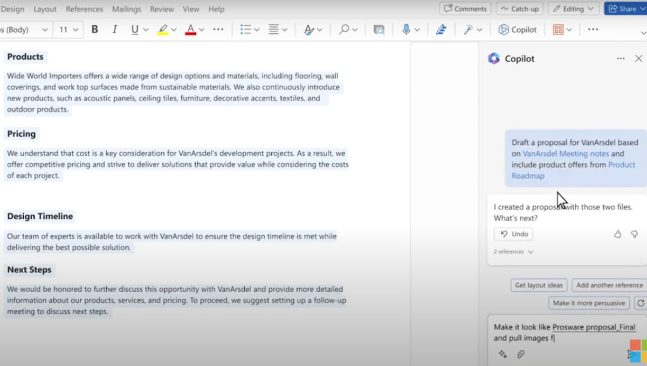Open the Mailings tab
The image size is (647, 366).
(x=127, y=9)
